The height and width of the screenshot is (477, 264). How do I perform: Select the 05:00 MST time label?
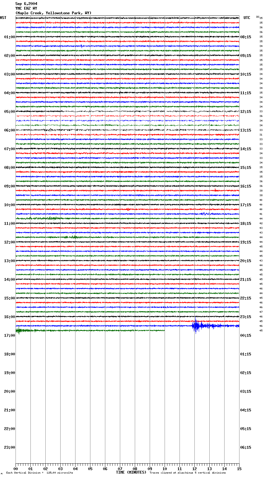click(10, 112)
